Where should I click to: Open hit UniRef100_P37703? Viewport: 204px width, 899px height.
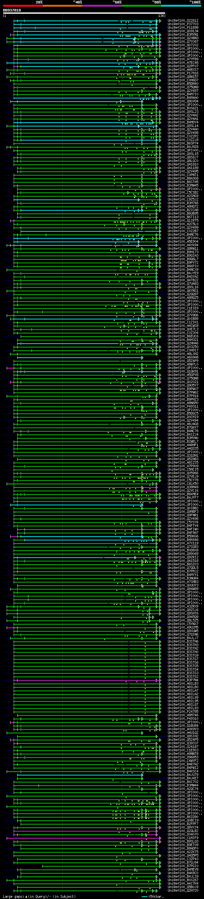(183, 24)
